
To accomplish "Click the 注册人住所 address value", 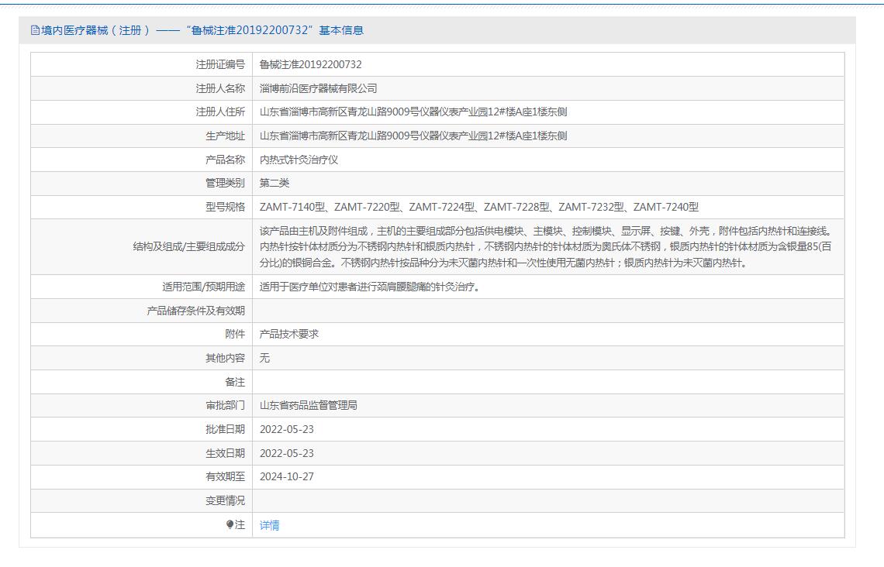I will coord(413,112).
